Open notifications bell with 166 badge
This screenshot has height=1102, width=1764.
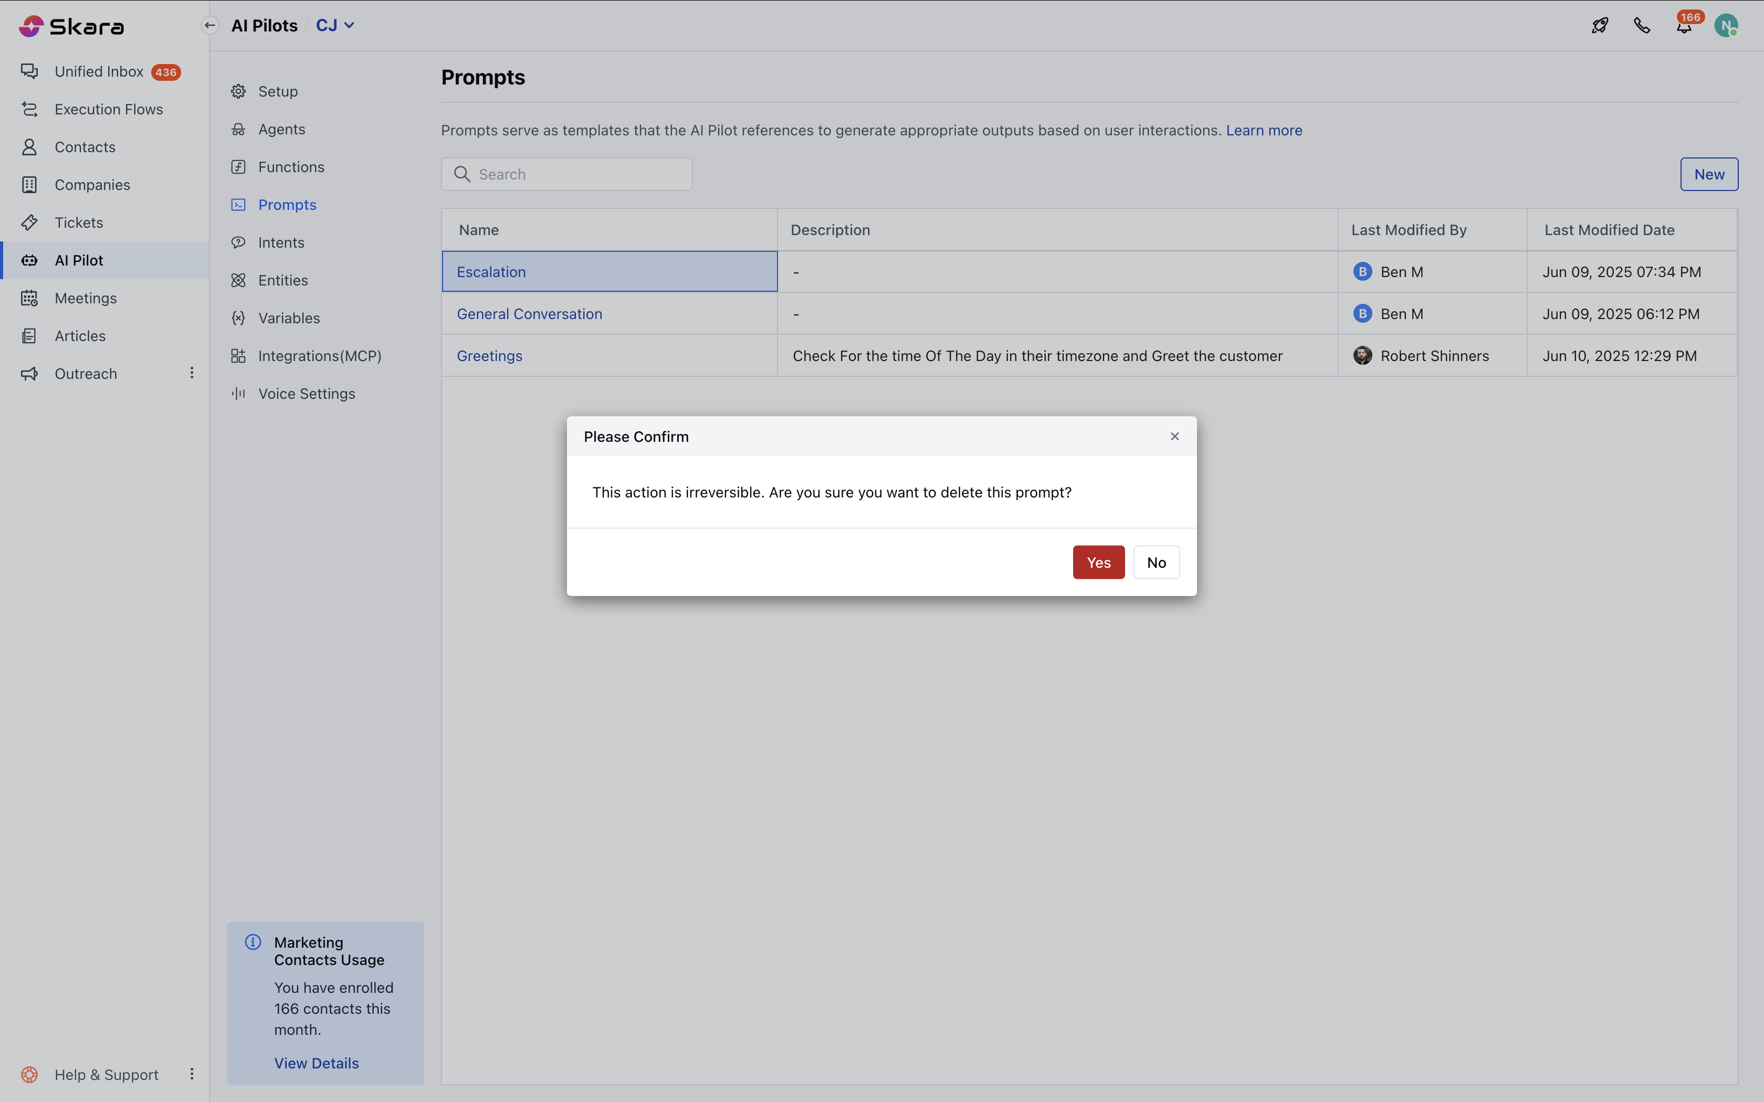(x=1684, y=26)
